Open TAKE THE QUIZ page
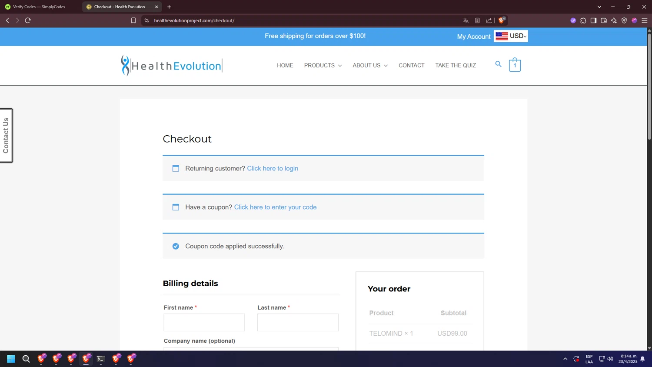This screenshot has width=652, height=367. point(456,65)
